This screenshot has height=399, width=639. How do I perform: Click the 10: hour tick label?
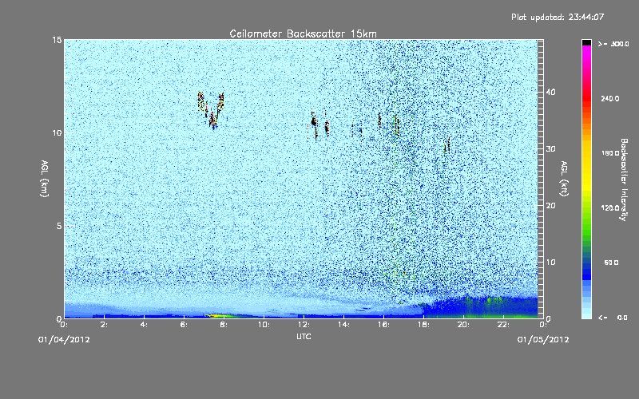[264, 325]
